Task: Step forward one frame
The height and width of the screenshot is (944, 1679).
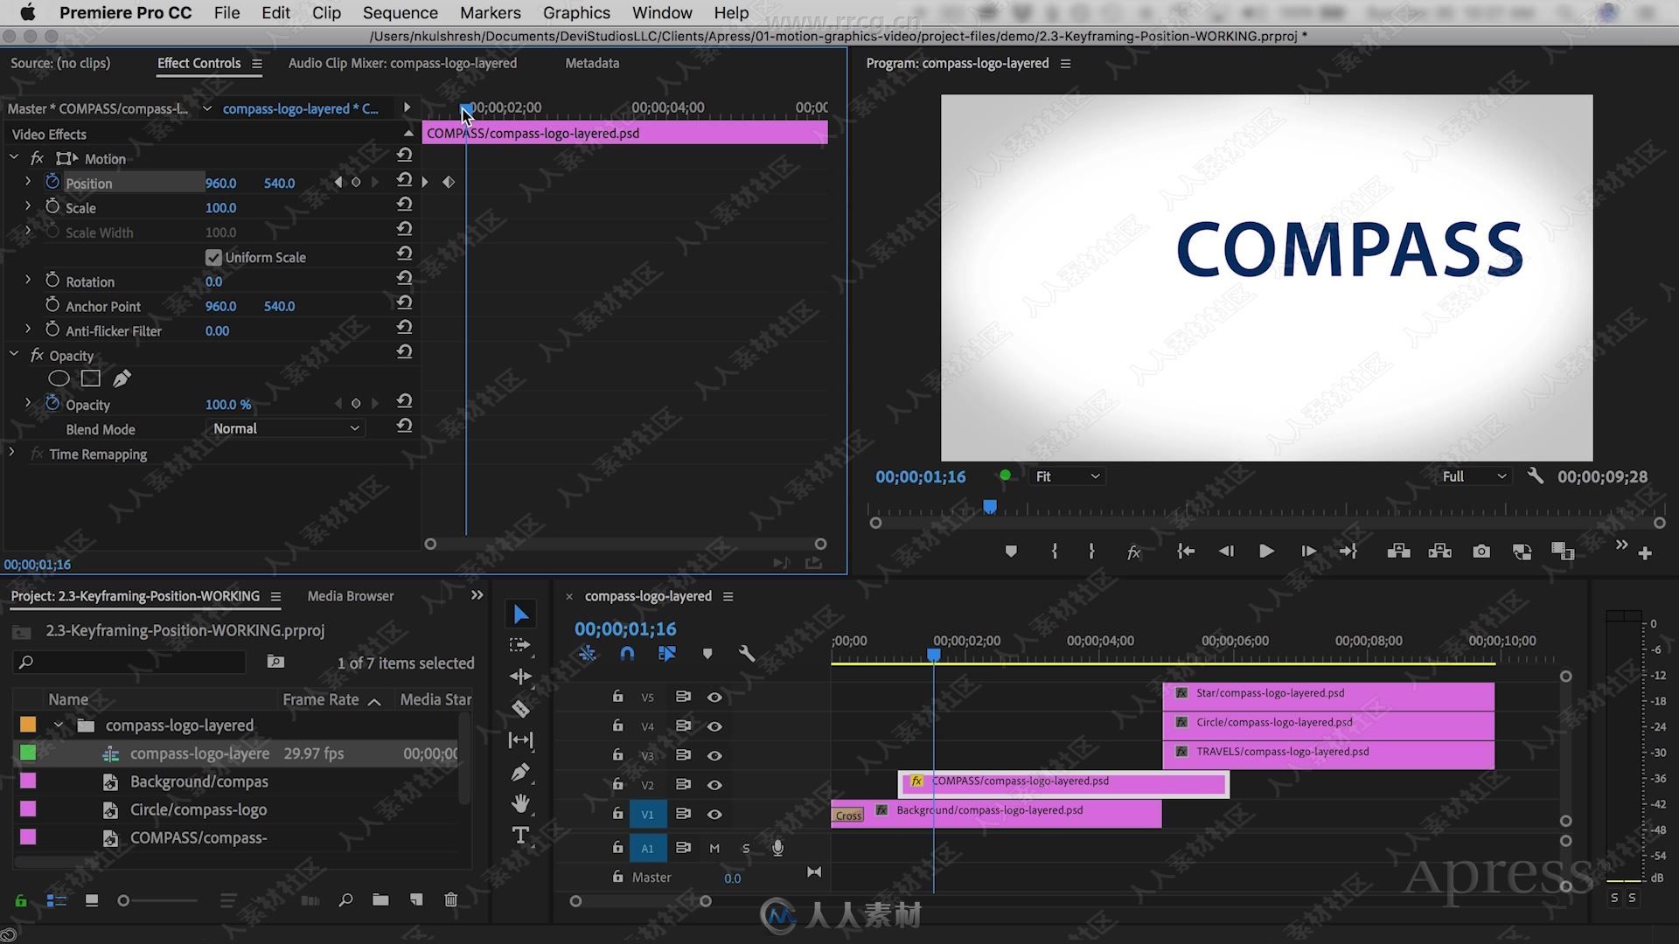Action: pos(1308,552)
